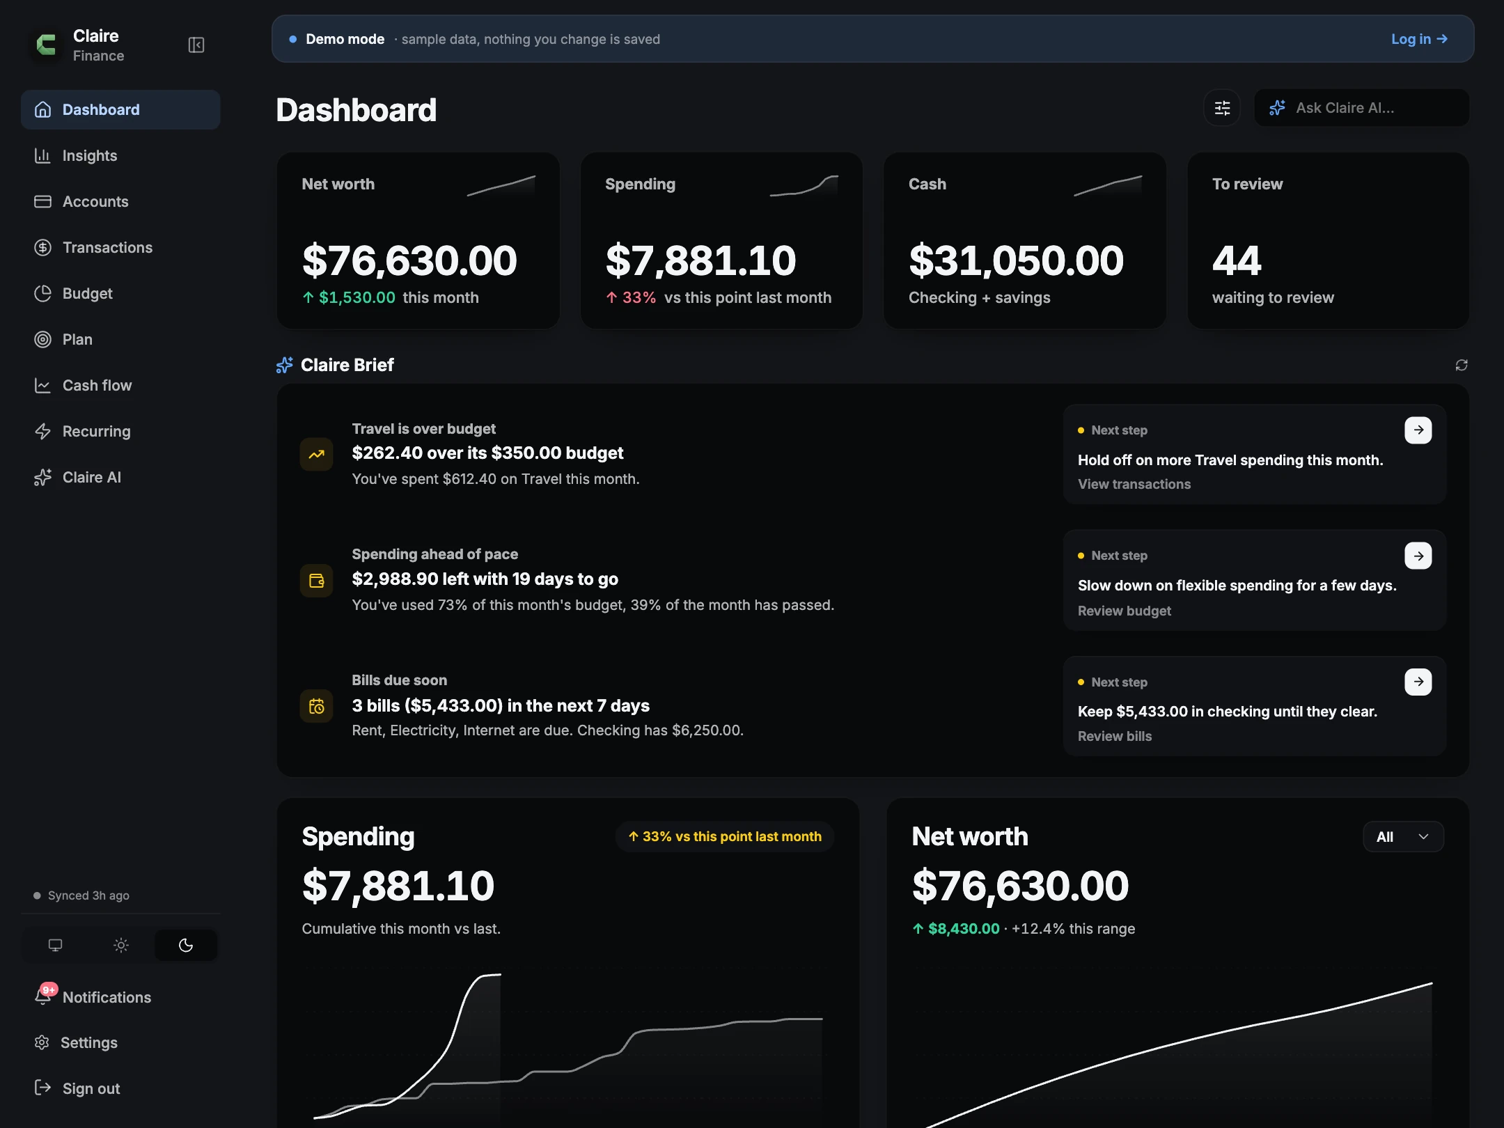Click the Synced 3h ago status
This screenshot has height=1128, width=1504.
click(81, 895)
